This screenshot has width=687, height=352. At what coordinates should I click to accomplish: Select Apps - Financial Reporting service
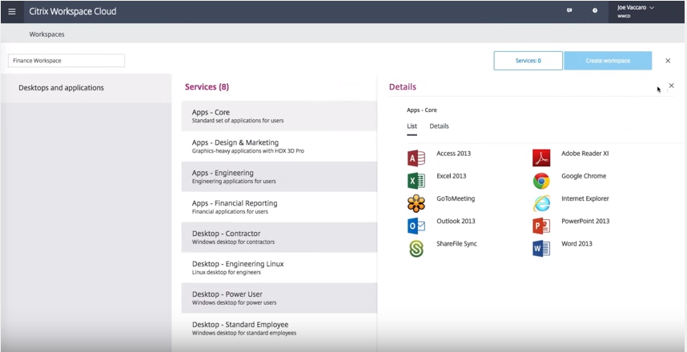tap(279, 206)
